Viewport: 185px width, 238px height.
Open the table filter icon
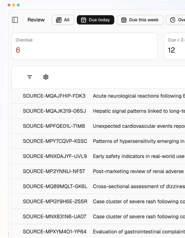tap(29, 77)
